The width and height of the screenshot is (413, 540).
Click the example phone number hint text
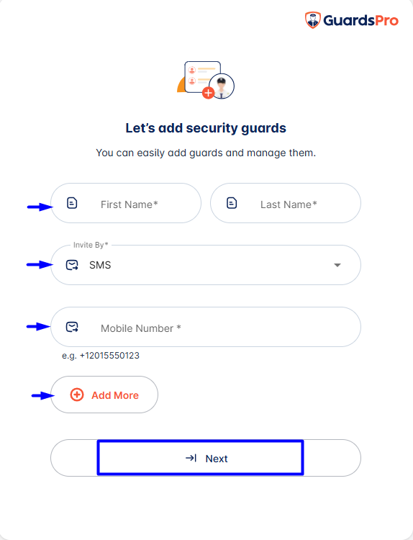(101, 356)
